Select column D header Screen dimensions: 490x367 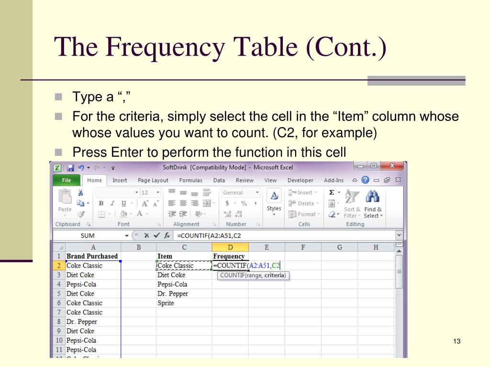click(x=230, y=248)
